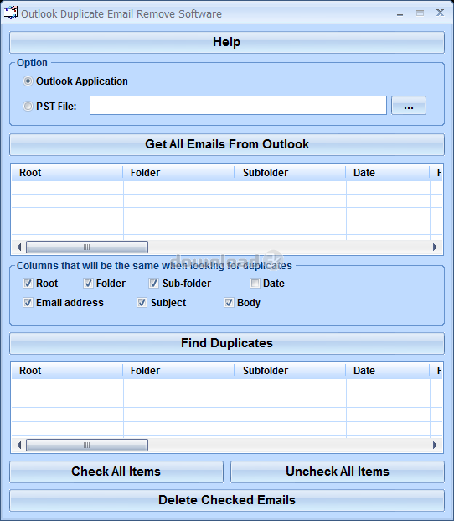The height and width of the screenshot is (521, 454).
Task: Click left scroll arrow of duplicates list
Action: pyautogui.click(x=18, y=445)
